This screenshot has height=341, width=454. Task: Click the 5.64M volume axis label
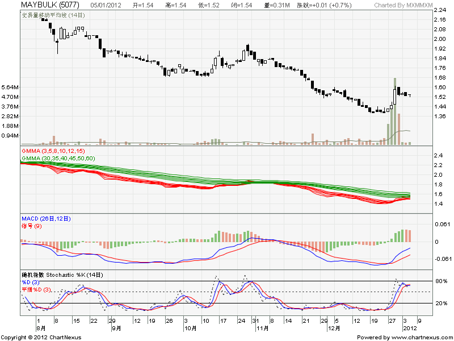point(10,88)
